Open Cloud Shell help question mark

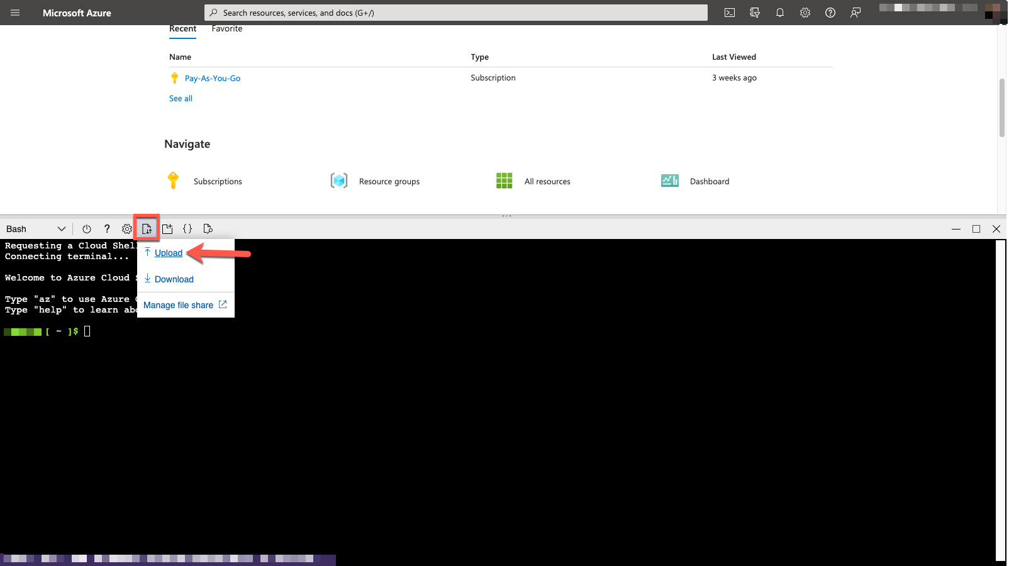click(107, 229)
